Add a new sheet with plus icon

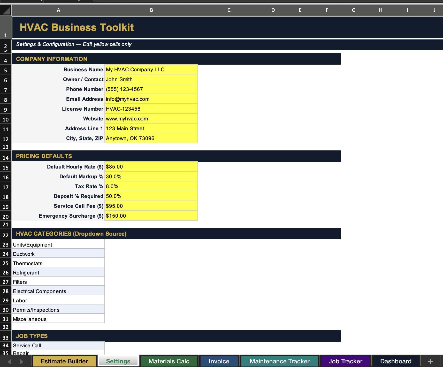(x=430, y=361)
